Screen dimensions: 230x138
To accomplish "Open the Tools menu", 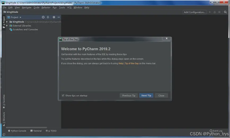I will click(x=62, y=7).
